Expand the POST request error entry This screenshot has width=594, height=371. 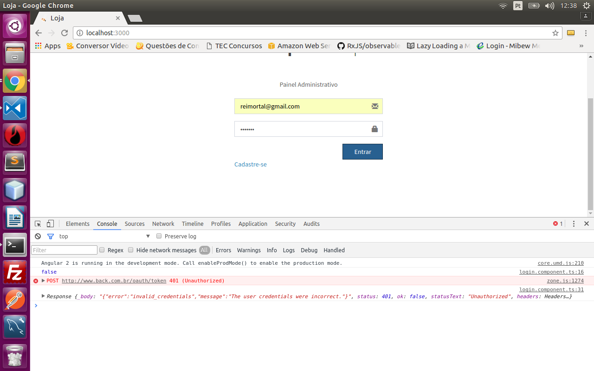pyautogui.click(x=43, y=281)
